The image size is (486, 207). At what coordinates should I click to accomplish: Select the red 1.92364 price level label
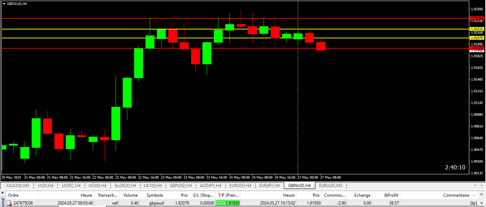(477, 18)
